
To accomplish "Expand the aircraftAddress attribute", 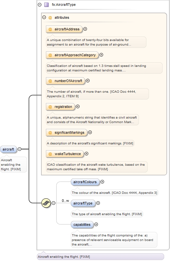I will point(85,29).
